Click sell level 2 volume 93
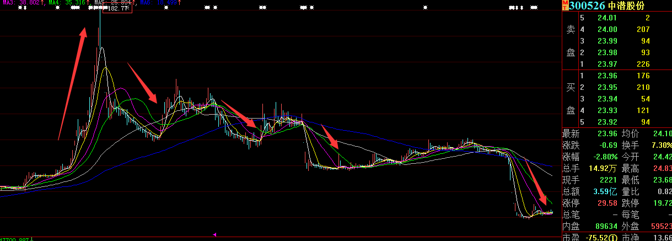 tap(646, 52)
